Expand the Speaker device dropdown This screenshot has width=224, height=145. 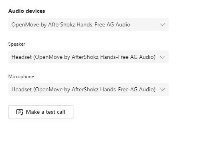pyautogui.click(x=89, y=57)
